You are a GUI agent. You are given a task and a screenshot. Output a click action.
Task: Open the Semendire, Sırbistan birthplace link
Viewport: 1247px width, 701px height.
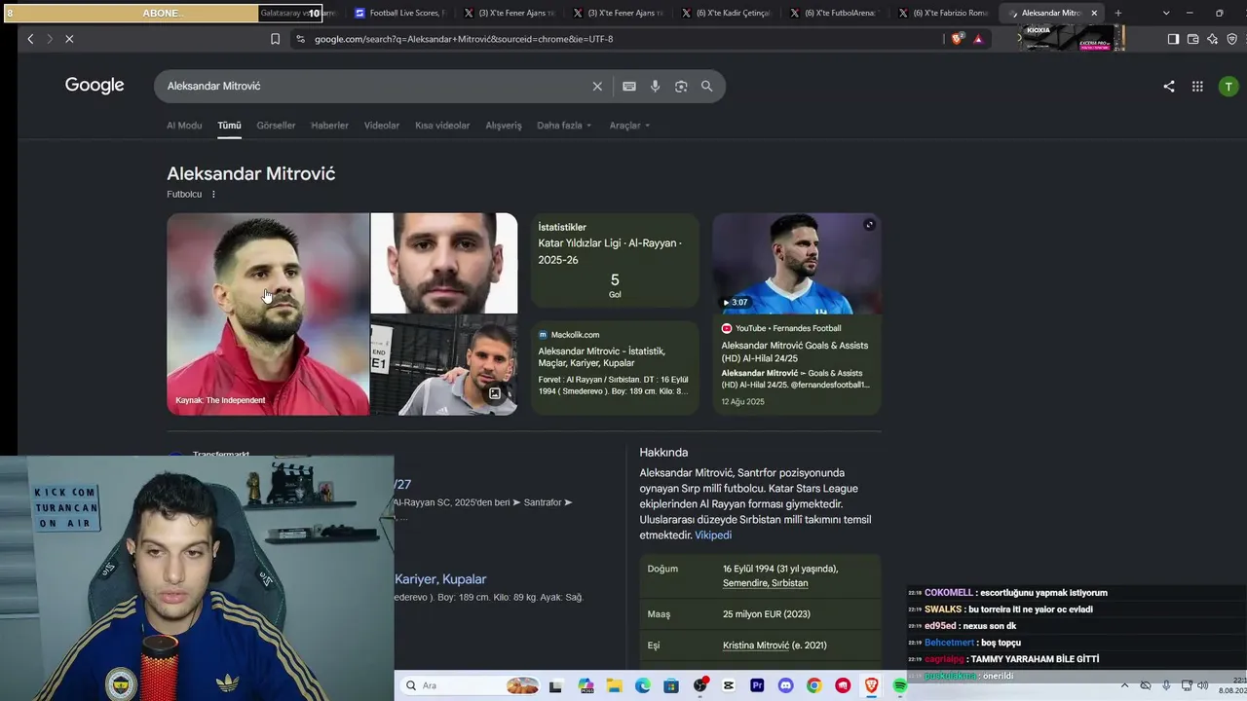click(765, 583)
